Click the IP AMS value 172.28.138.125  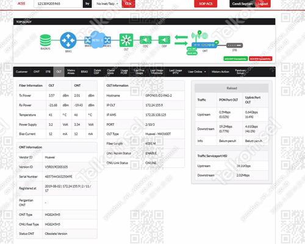[156, 115]
